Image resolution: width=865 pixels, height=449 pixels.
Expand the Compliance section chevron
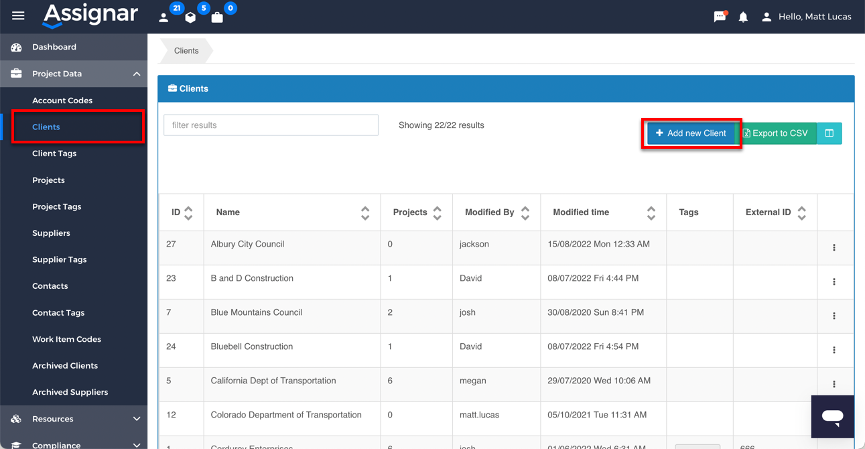(x=137, y=445)
